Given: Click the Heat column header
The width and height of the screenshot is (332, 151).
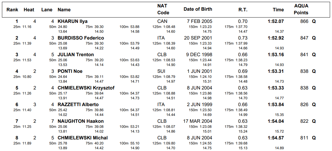Looking at the screenshot, I should pos(29,10).
